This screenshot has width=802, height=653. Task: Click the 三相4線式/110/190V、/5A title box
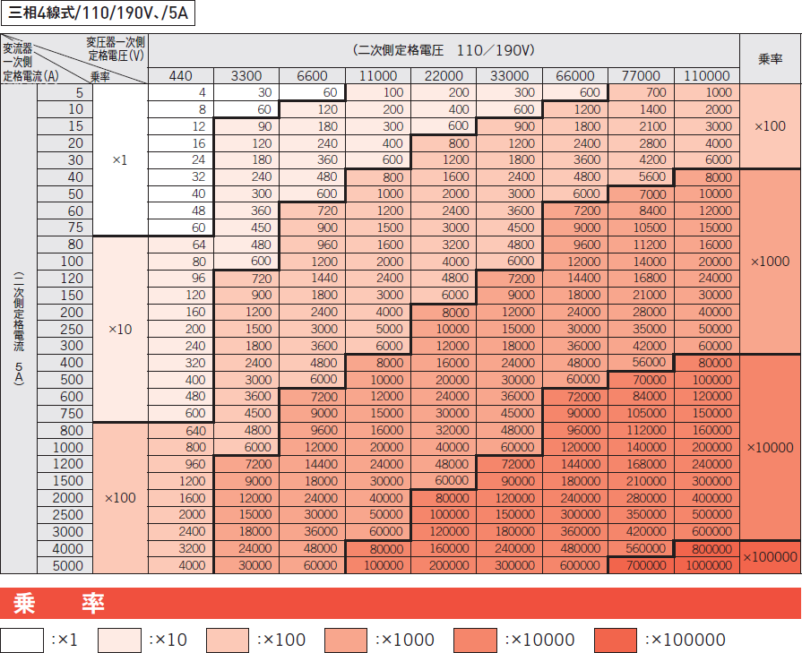98,14
